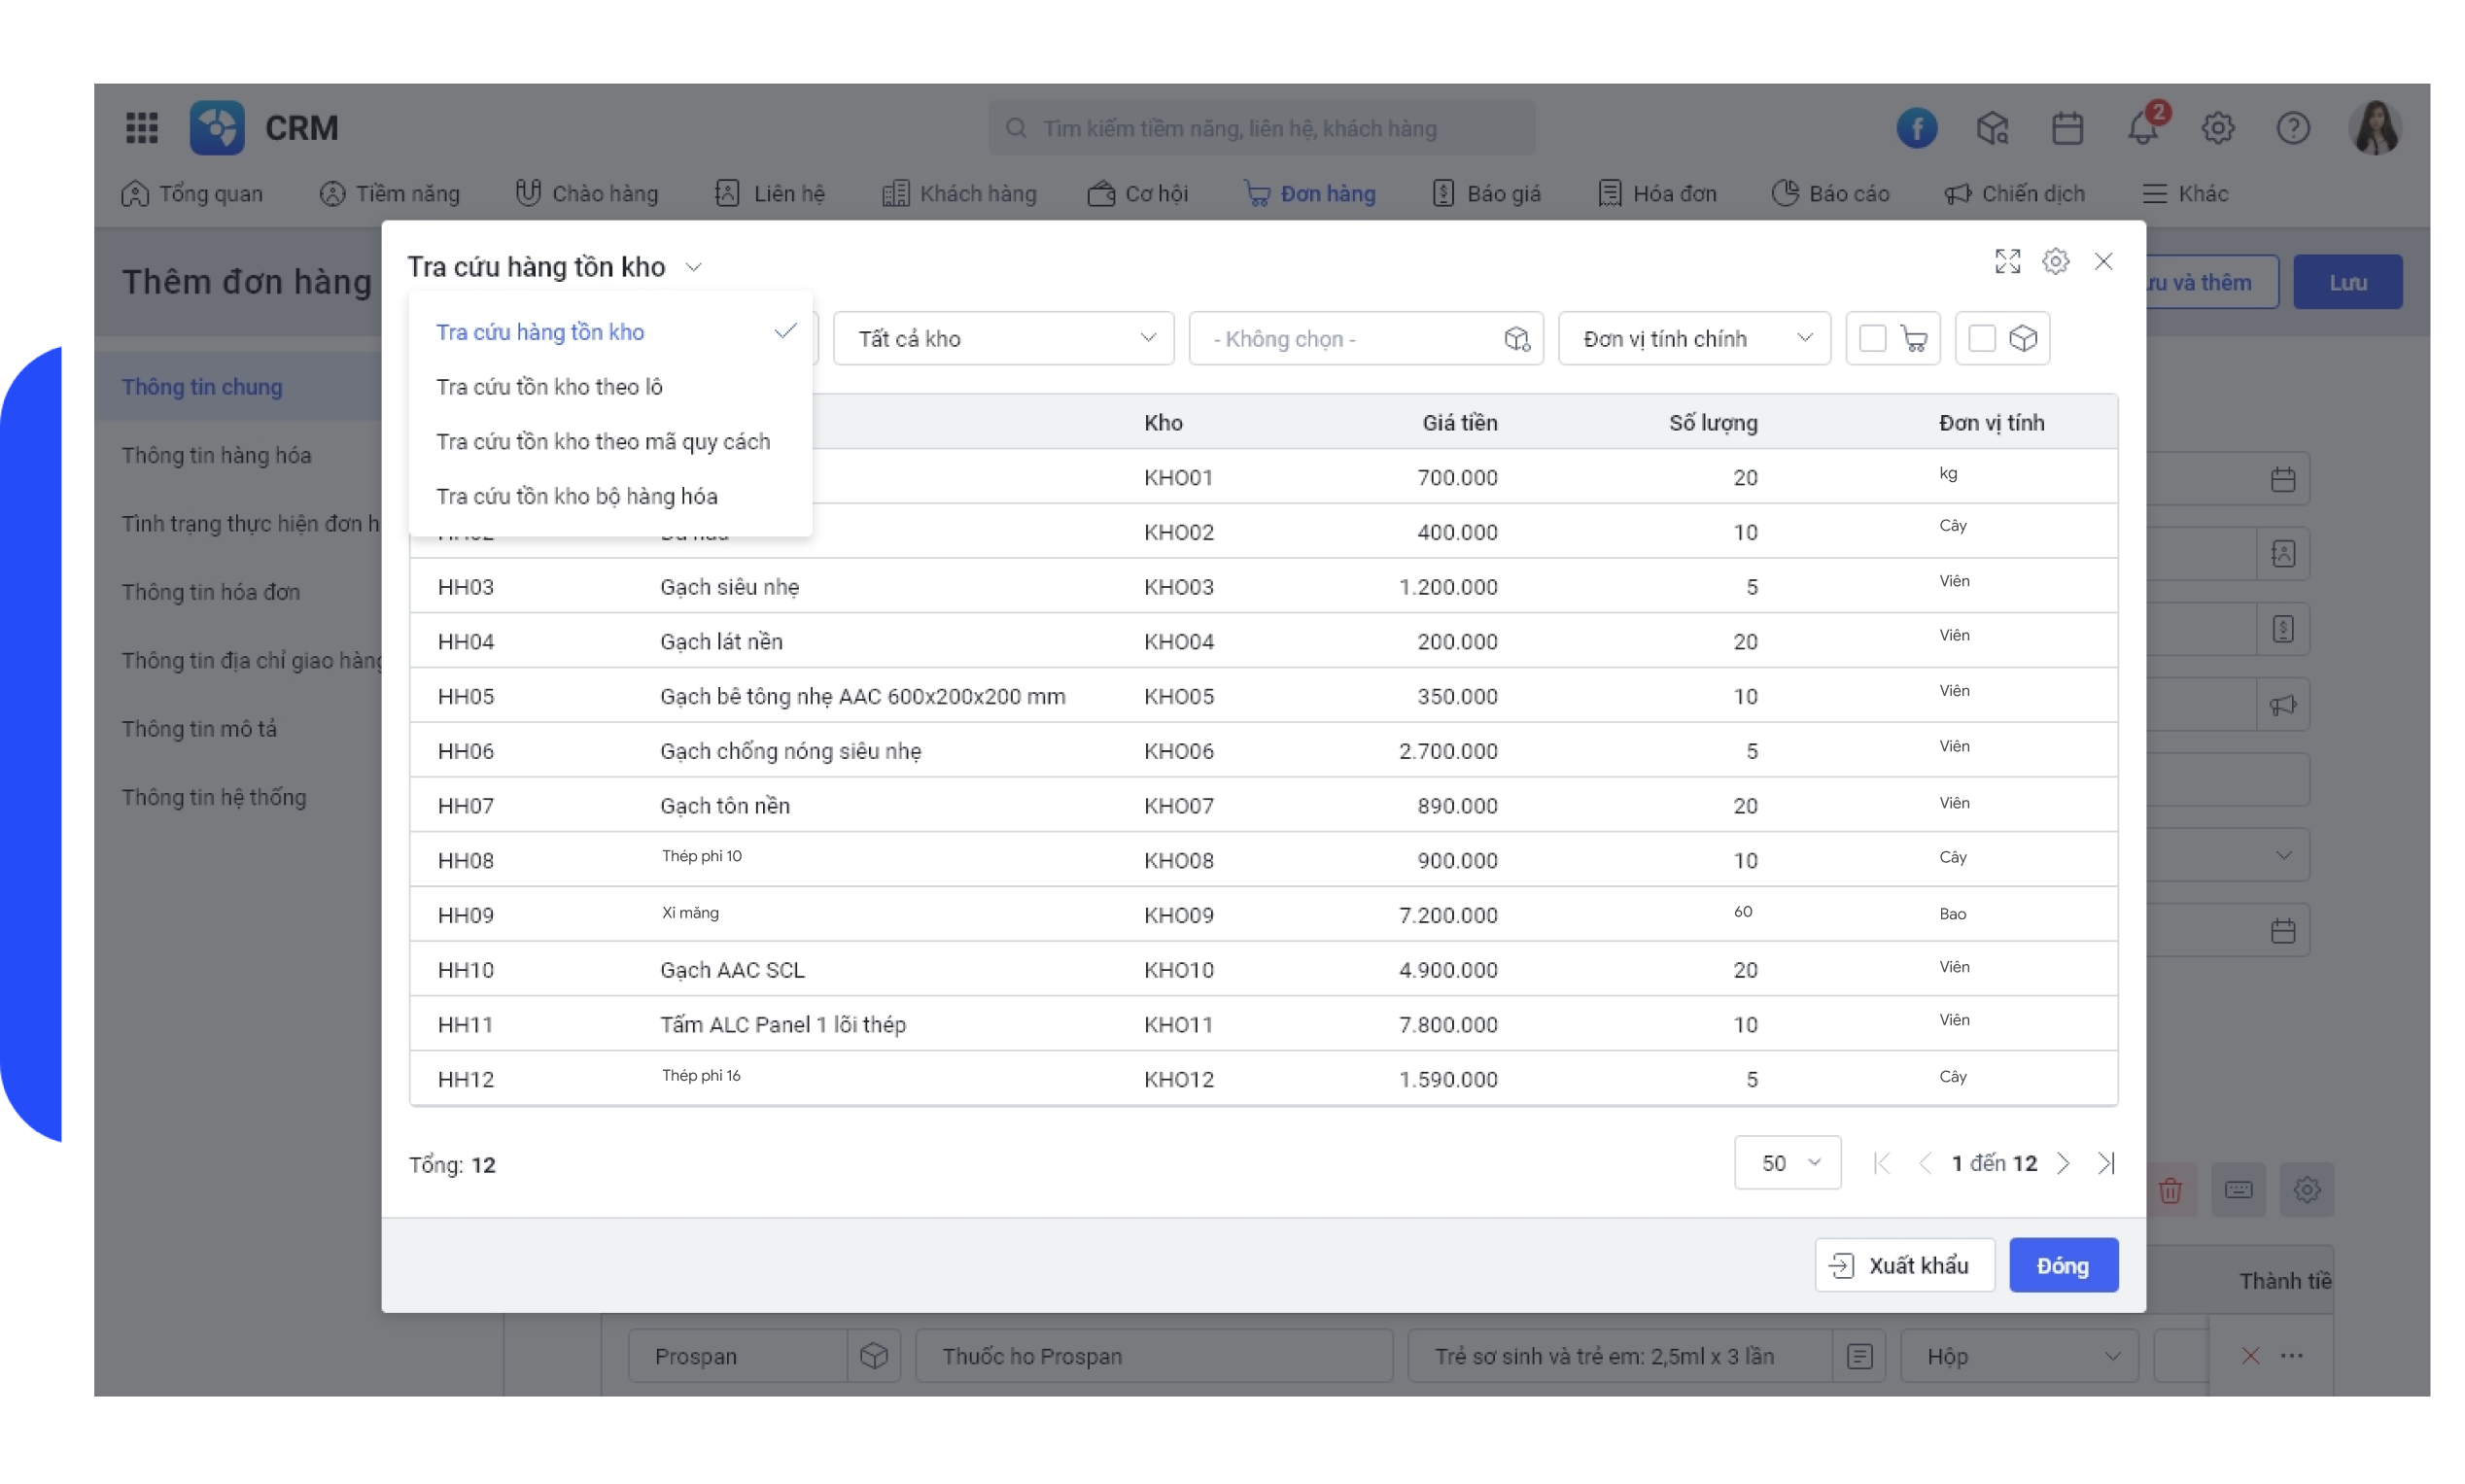Image resolution: width=2465 pixels, height=1484 pixels.
Task: Open the Facebook integration icon
Action: pos(1916,127)
